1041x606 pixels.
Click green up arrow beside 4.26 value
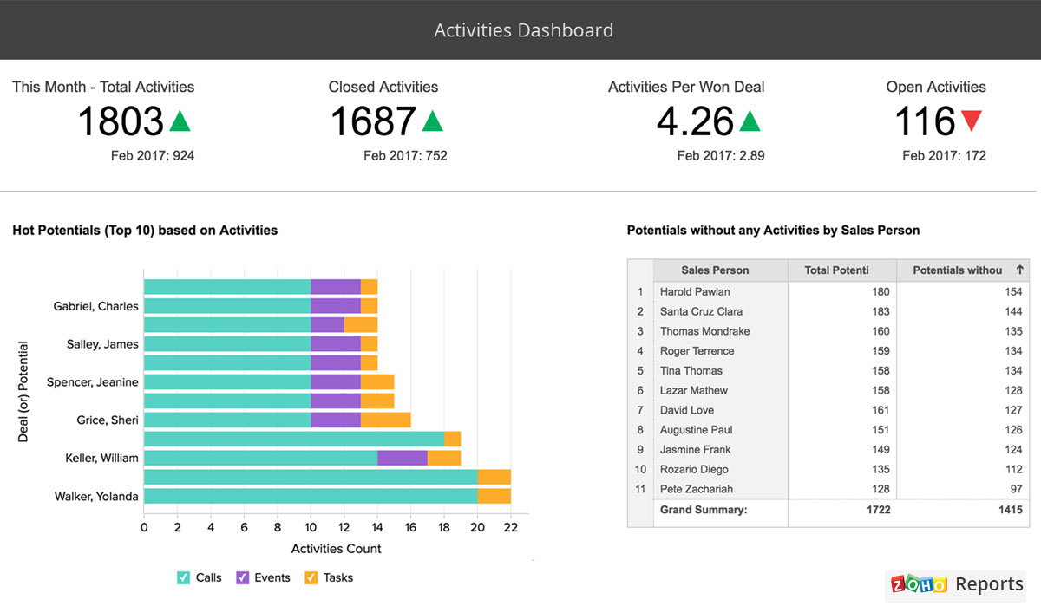click(x=750, y=121)
